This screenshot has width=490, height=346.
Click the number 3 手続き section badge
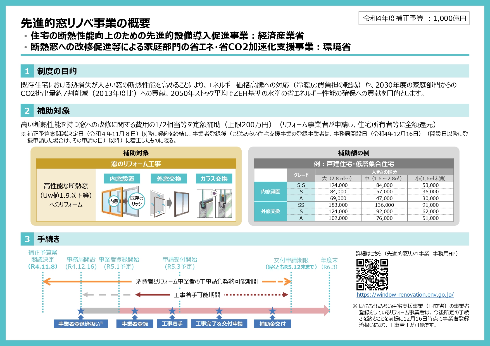27,239
